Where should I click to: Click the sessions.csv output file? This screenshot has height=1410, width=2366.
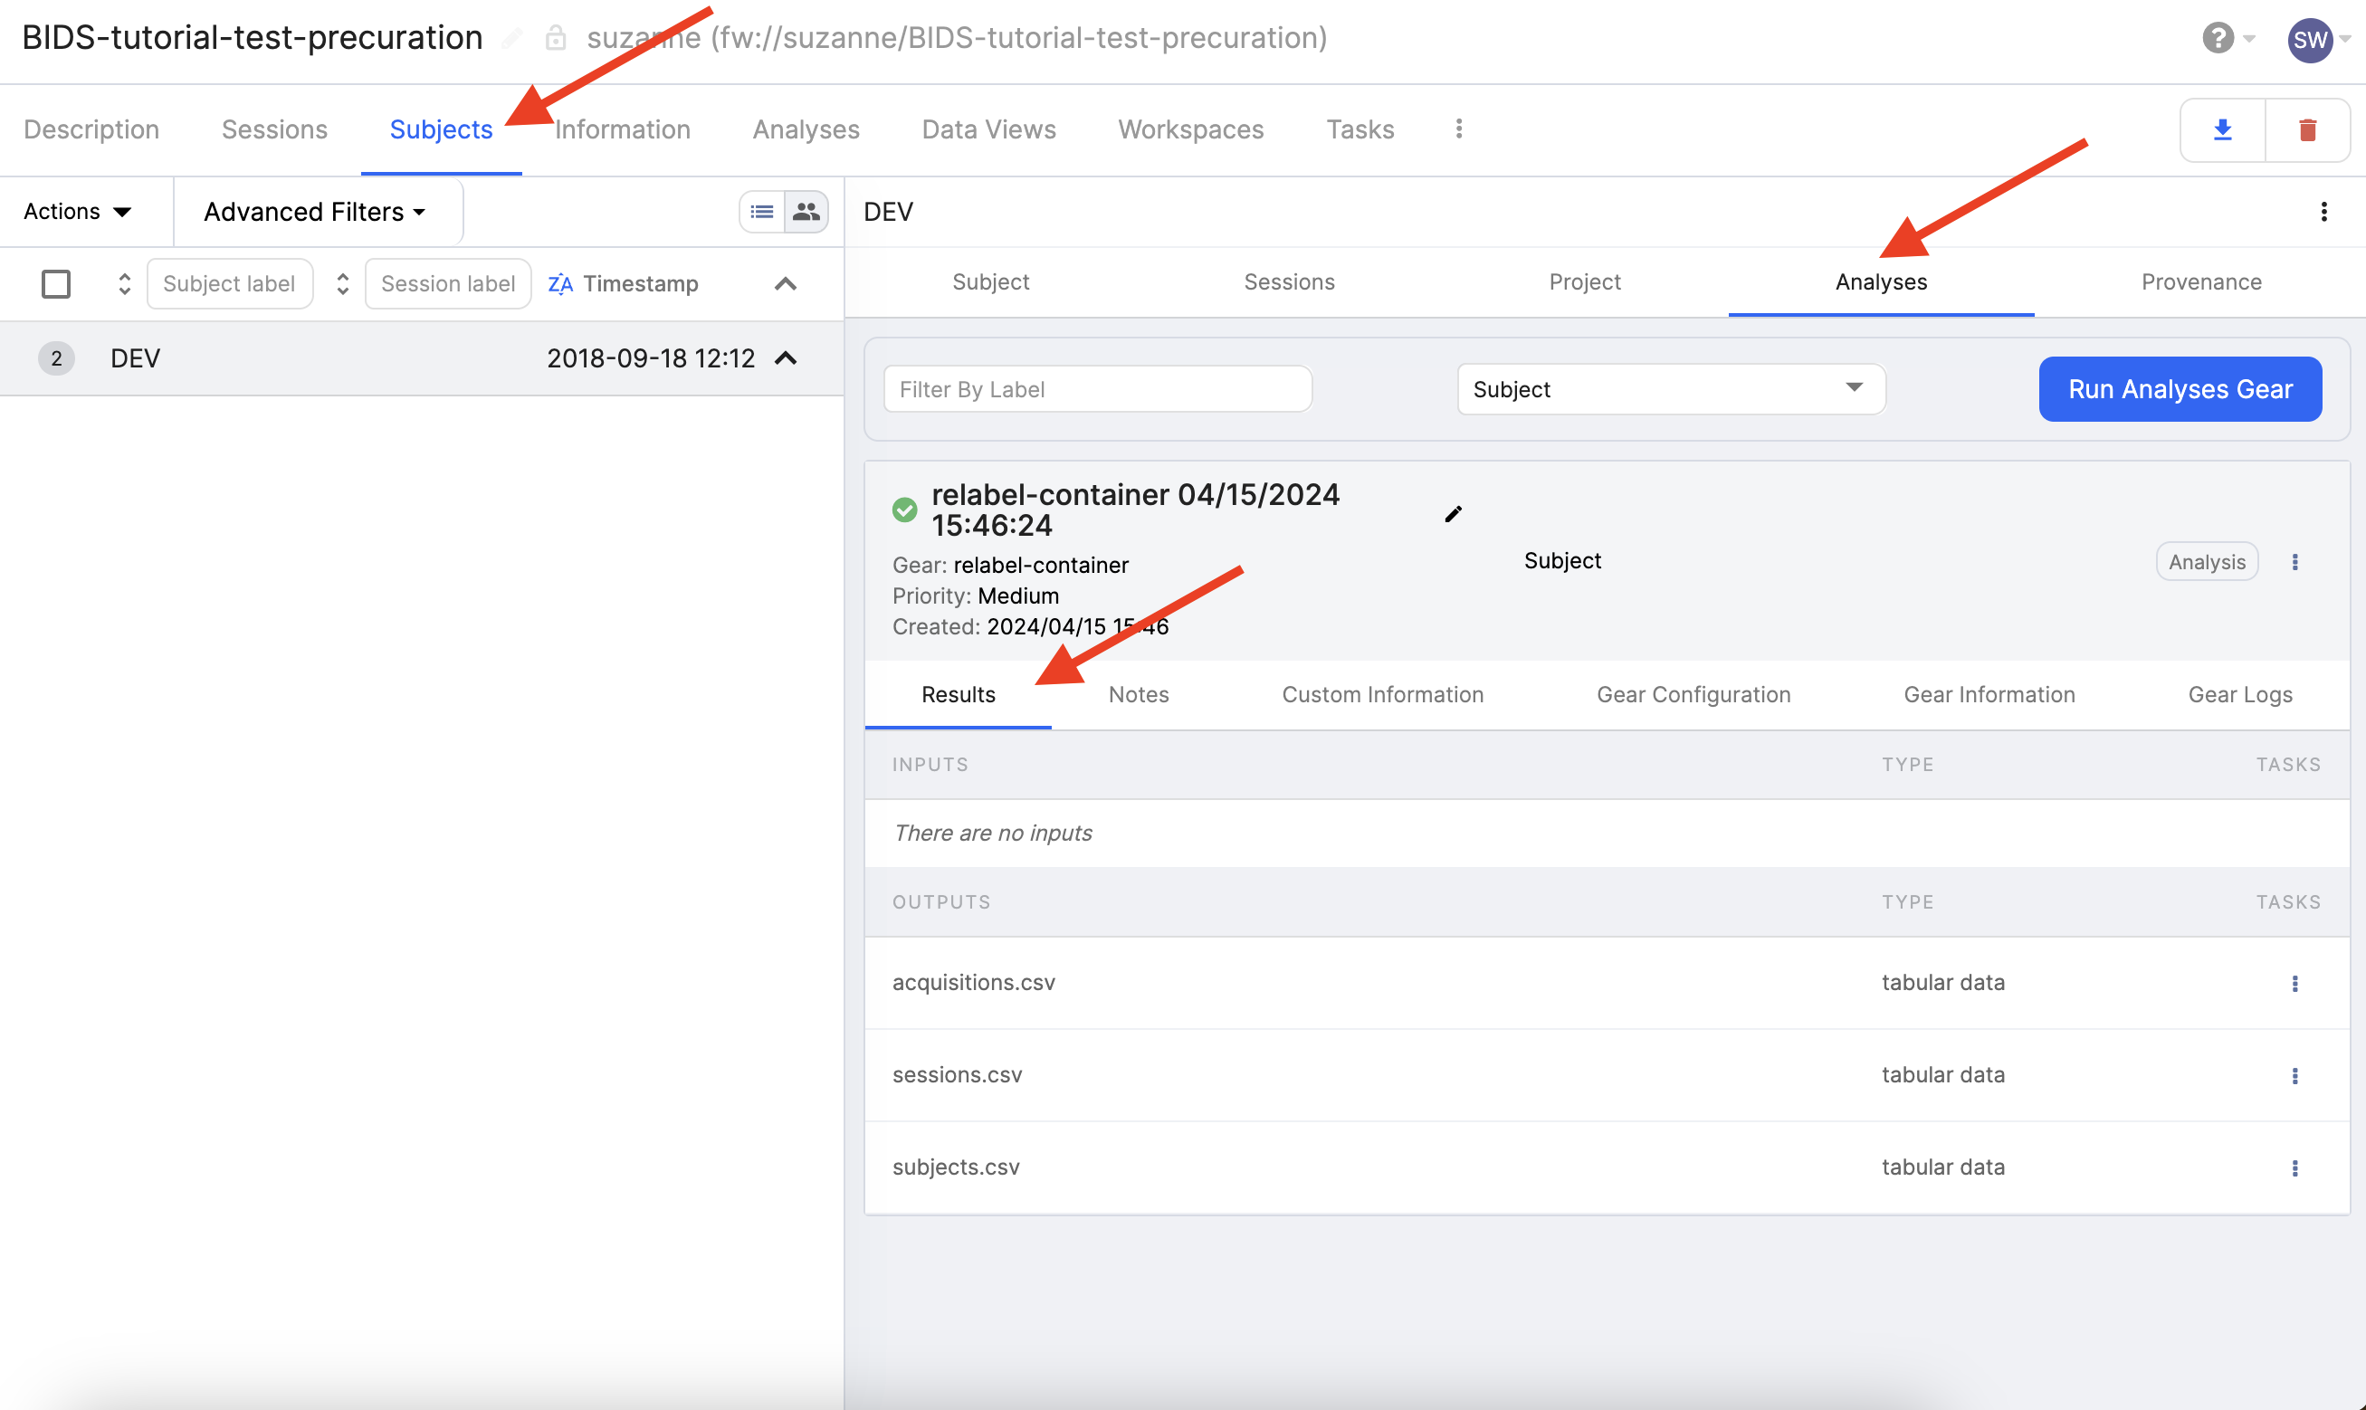pos(957,1074)
